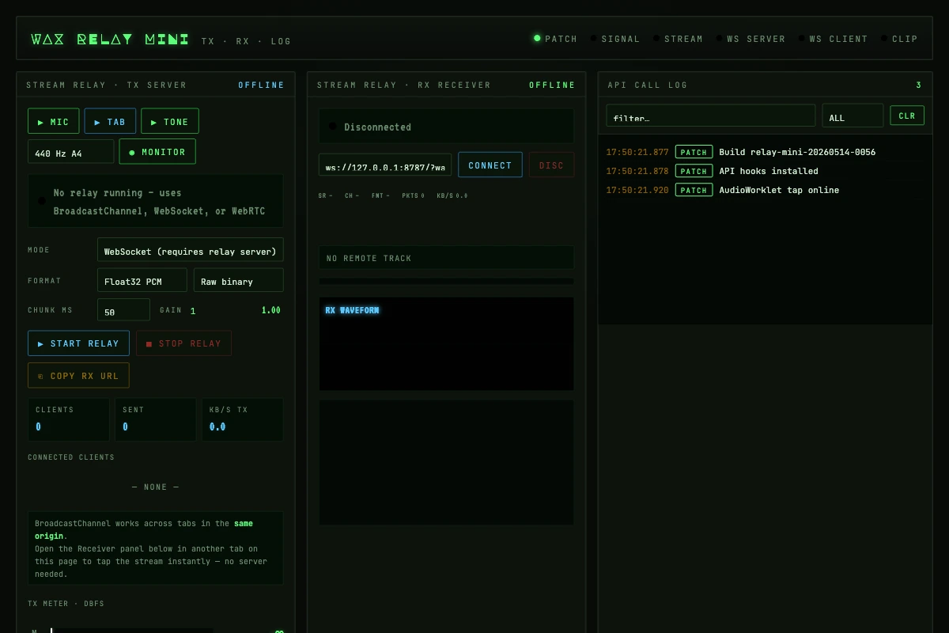949x633 pixels.
Task: Click log timestamp 17:50:21.877
Action: tap(637, 152)
